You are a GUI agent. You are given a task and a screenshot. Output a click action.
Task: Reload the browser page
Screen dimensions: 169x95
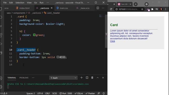pos(111,9)
